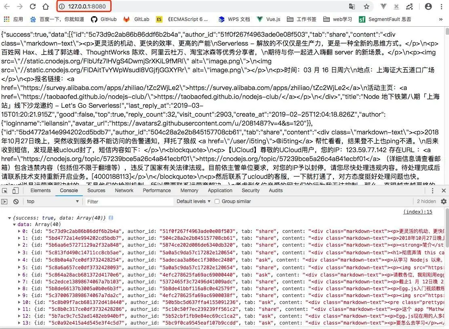Toggle the device toolbar icon in DevTools
Screen dimensions: 449x329
pos(15,191)
